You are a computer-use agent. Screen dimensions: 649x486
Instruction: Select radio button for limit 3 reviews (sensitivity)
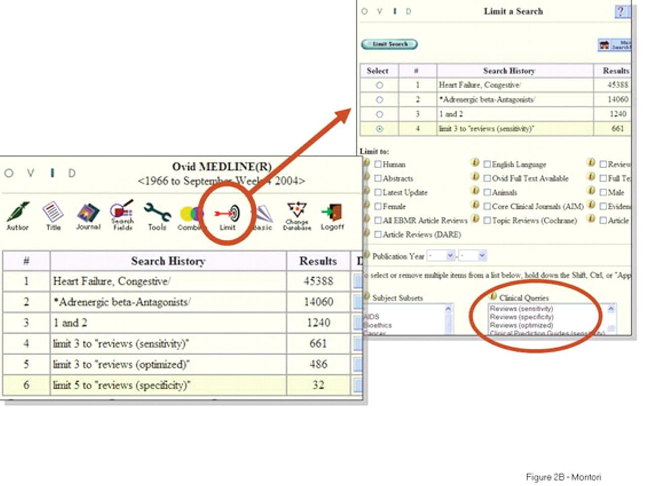pos(379,129)
